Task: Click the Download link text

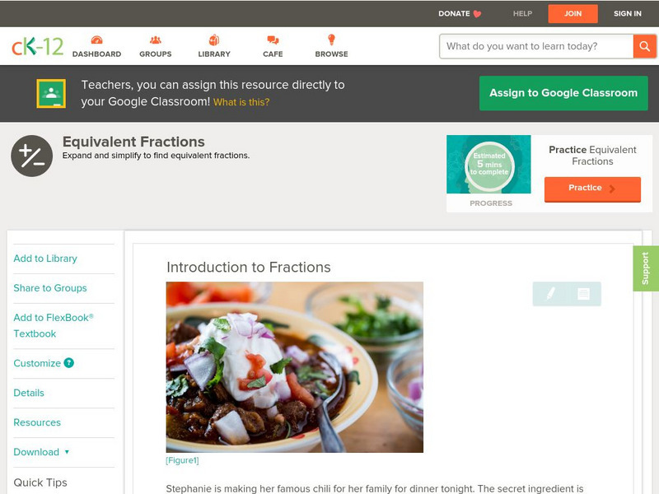Action: [36, 452]
